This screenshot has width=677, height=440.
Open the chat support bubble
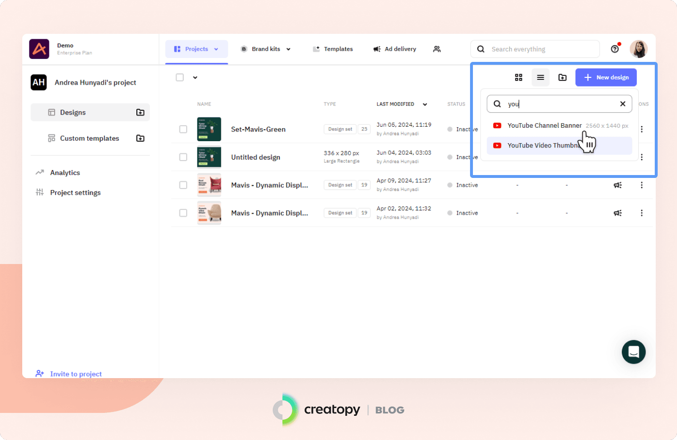633,352
